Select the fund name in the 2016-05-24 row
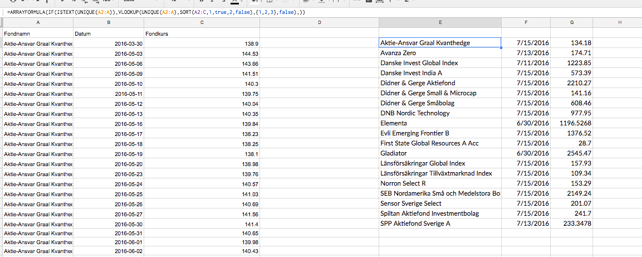The width and height of the screenshot is (642, 257). [x=38, y=184]
